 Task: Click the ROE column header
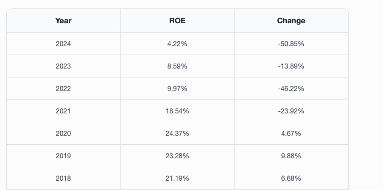[177, 21]
